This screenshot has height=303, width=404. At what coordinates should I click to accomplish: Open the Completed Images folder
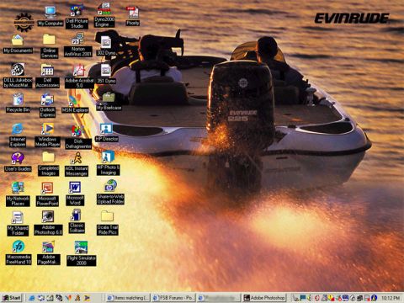48,164
